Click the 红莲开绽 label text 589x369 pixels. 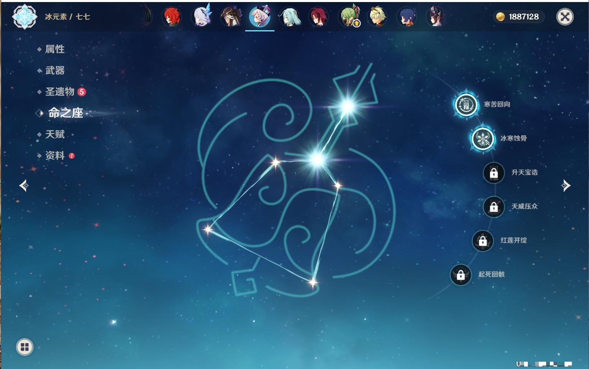coord(514,241)
